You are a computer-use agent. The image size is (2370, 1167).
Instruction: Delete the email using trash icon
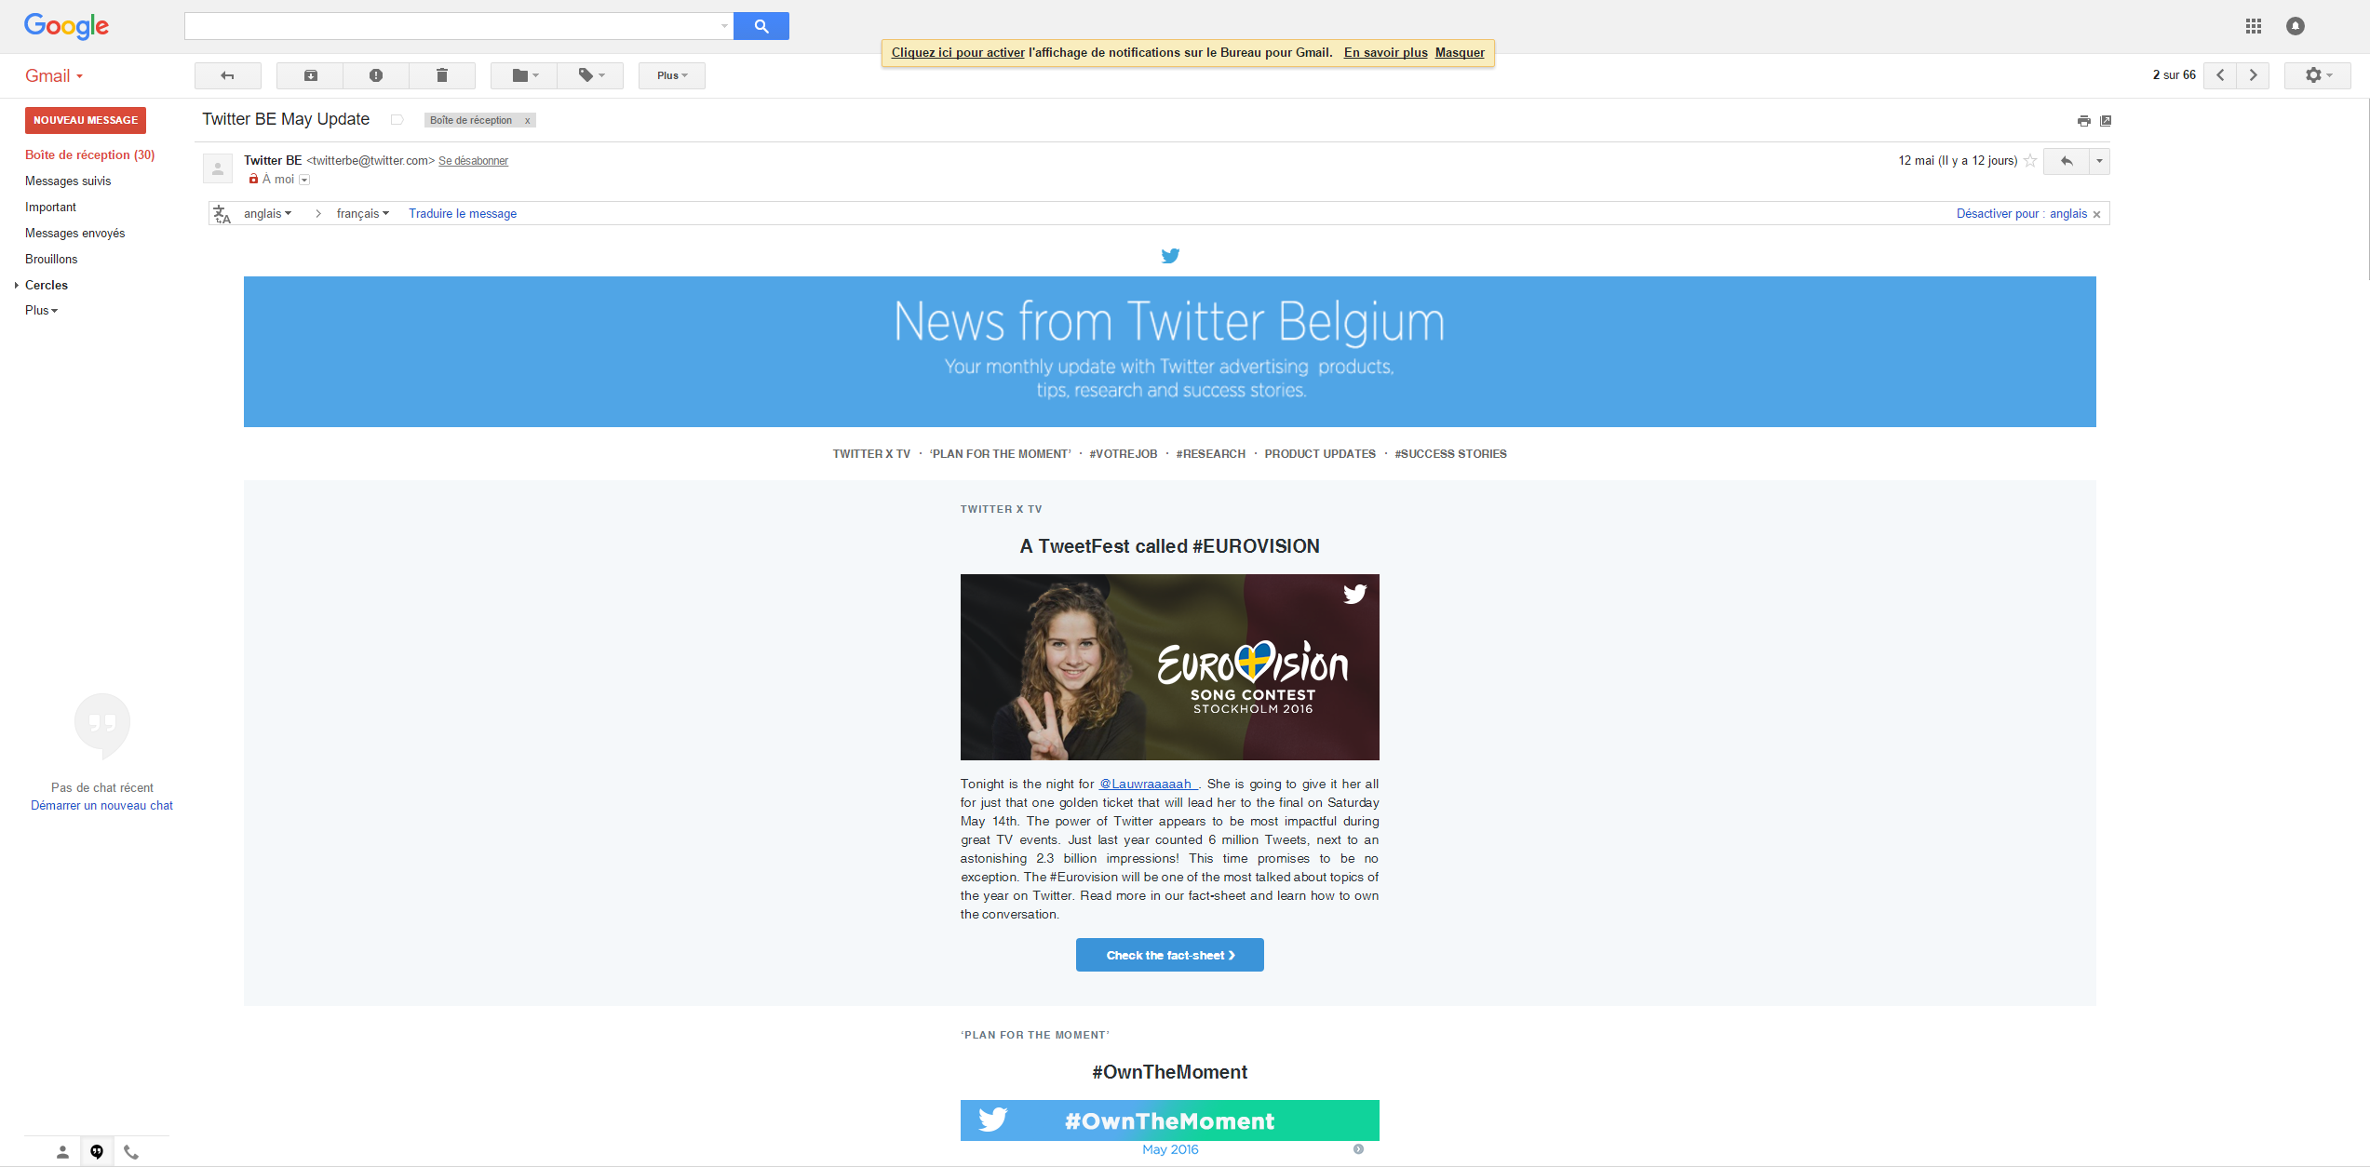click(x=442, y=75)
